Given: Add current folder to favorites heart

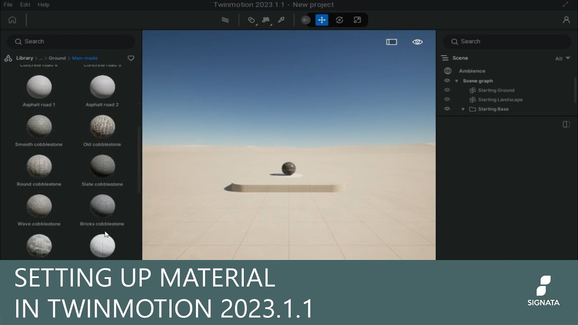Looking at the screenshot, I should point(131,58).
